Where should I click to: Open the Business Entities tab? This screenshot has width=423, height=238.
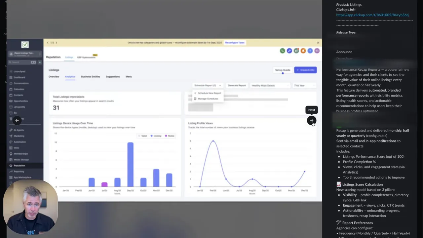pos(90,76)
